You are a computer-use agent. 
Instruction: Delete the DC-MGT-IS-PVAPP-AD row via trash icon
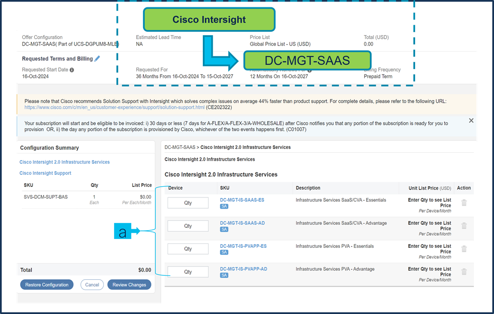tap(464, 271)
